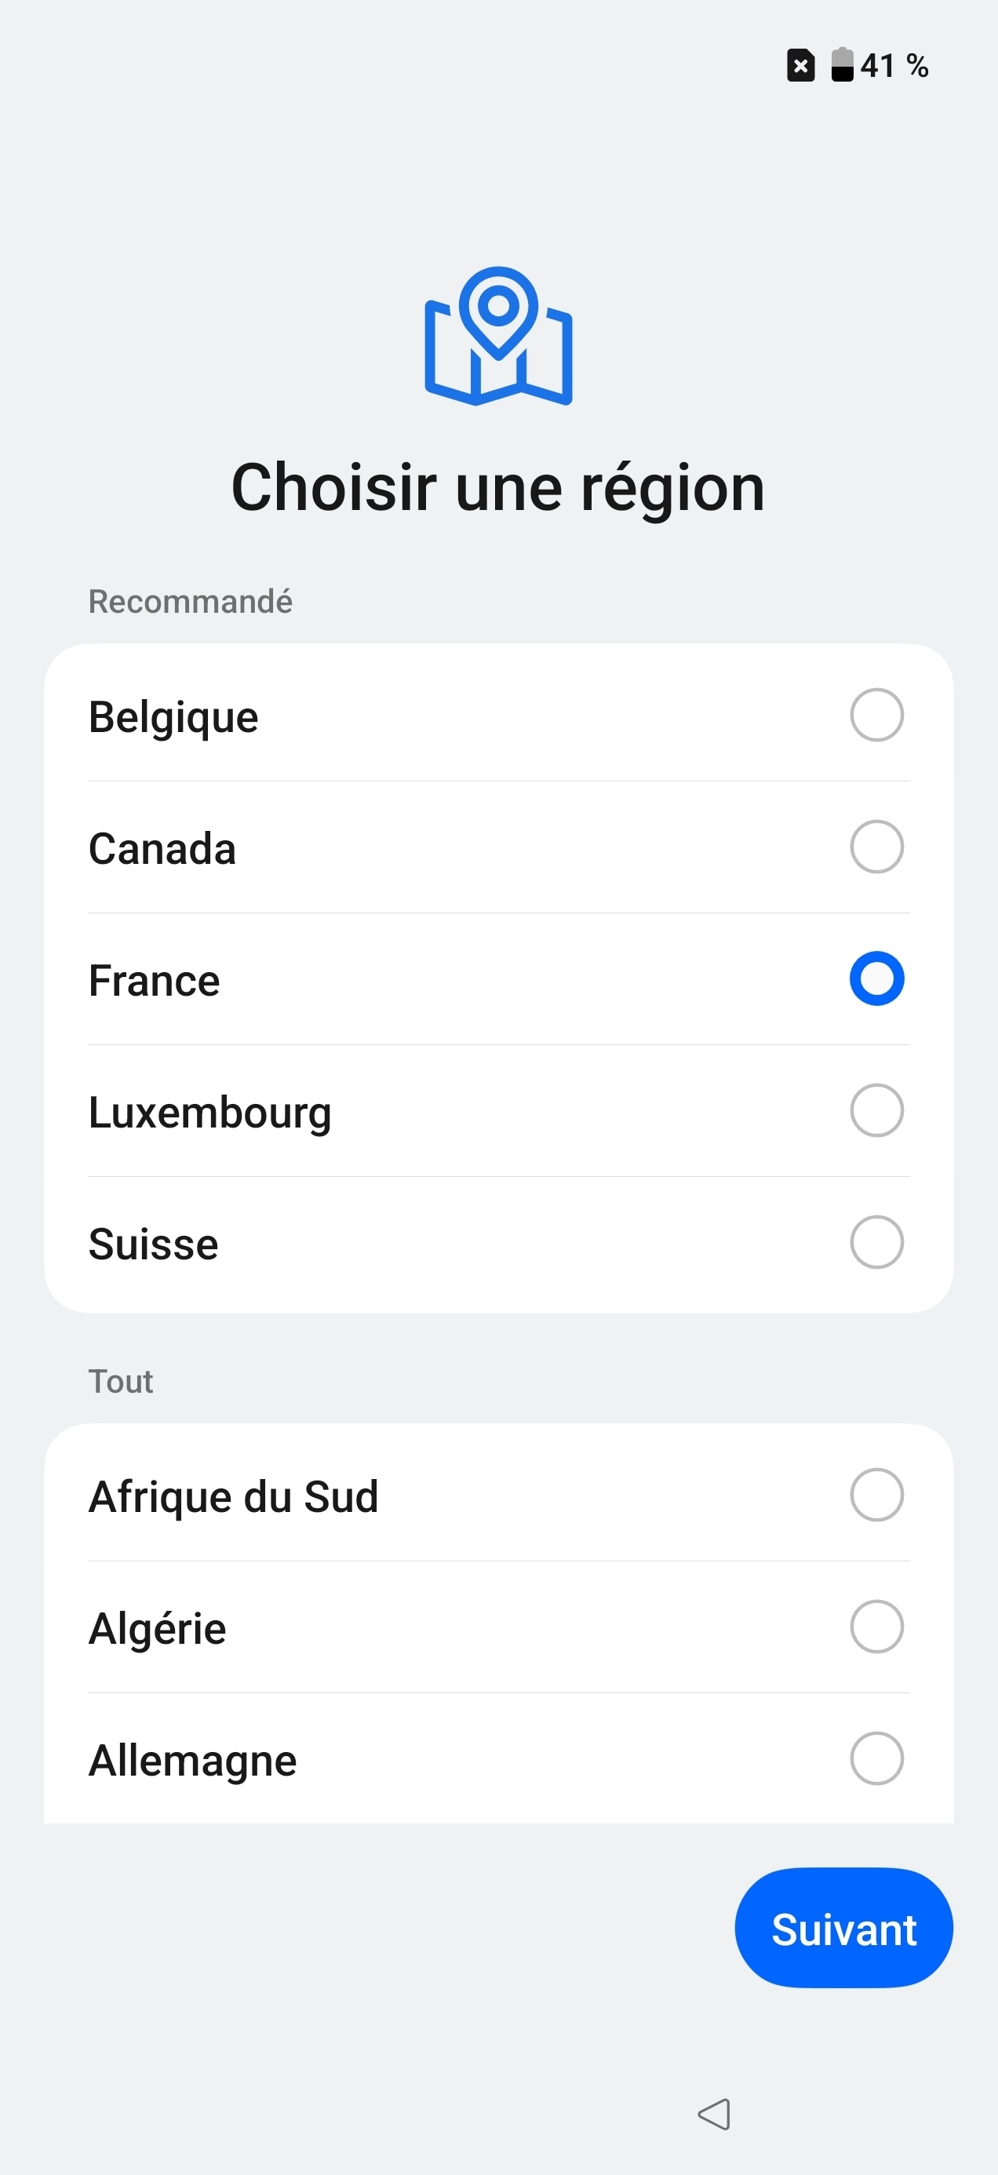Viewport: 998px width, 2175px height.
Task: Tap the Afrique du Sud label
Action: pos(233,1496)
